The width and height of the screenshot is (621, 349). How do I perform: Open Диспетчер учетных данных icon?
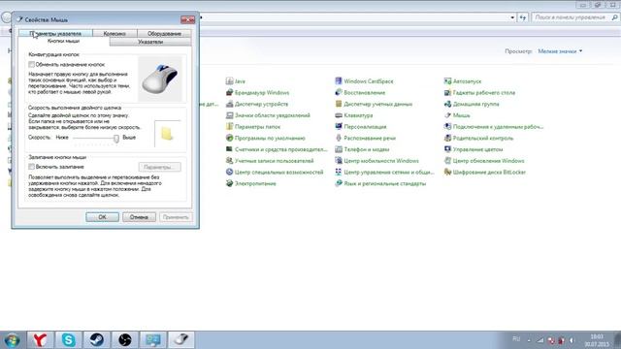[339, 104]
